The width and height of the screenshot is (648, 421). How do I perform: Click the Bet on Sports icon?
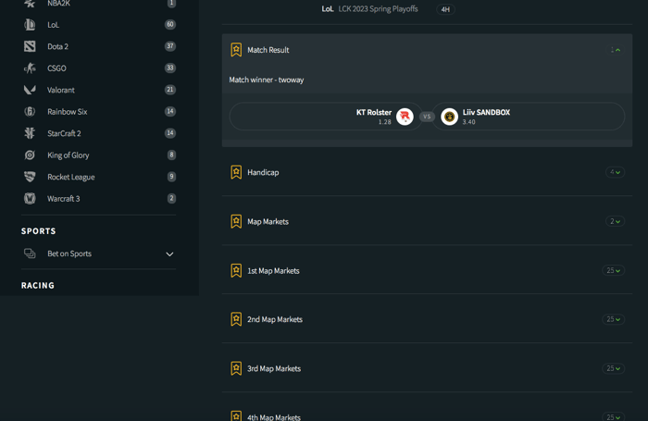(30, 254)
